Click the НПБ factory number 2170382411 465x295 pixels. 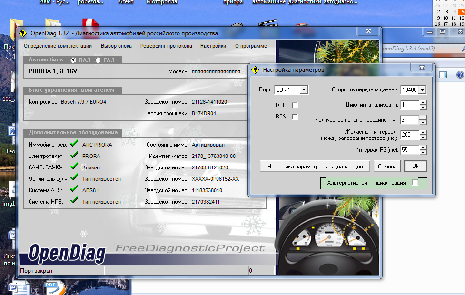[x=206, y=202]
